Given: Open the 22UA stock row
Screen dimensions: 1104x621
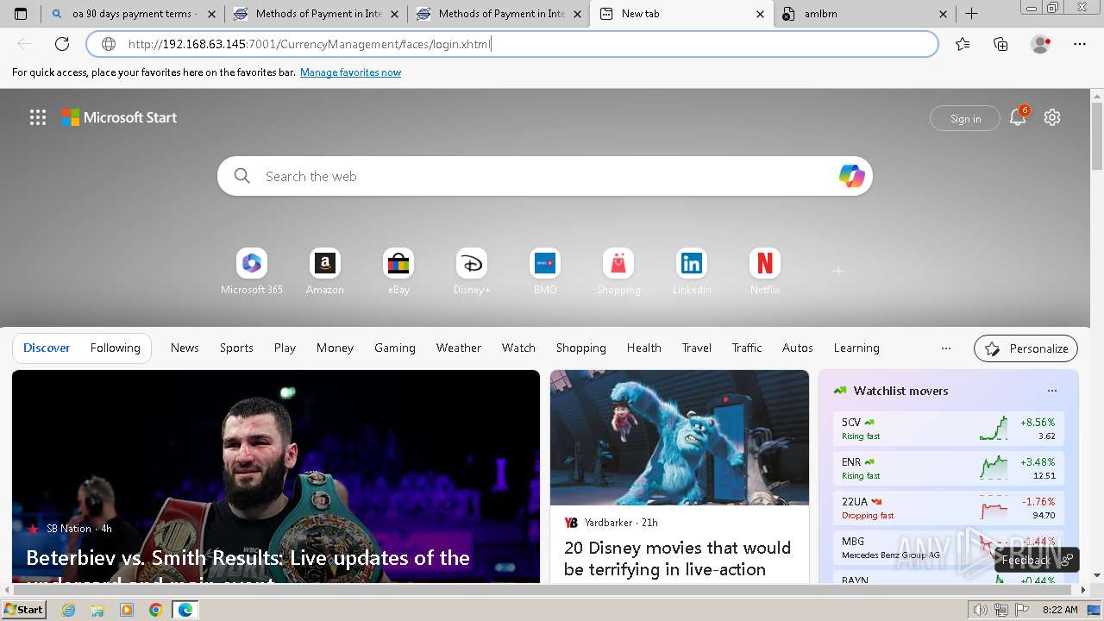Looking at the screenshot, I should tap(949, 508).
